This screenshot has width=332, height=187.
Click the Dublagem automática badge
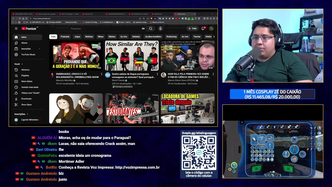point(123,87)
